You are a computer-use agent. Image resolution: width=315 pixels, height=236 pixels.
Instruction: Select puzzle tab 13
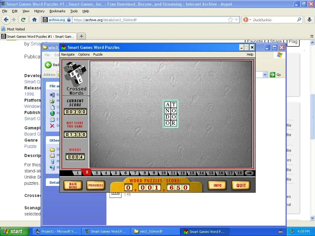[192, 173]
